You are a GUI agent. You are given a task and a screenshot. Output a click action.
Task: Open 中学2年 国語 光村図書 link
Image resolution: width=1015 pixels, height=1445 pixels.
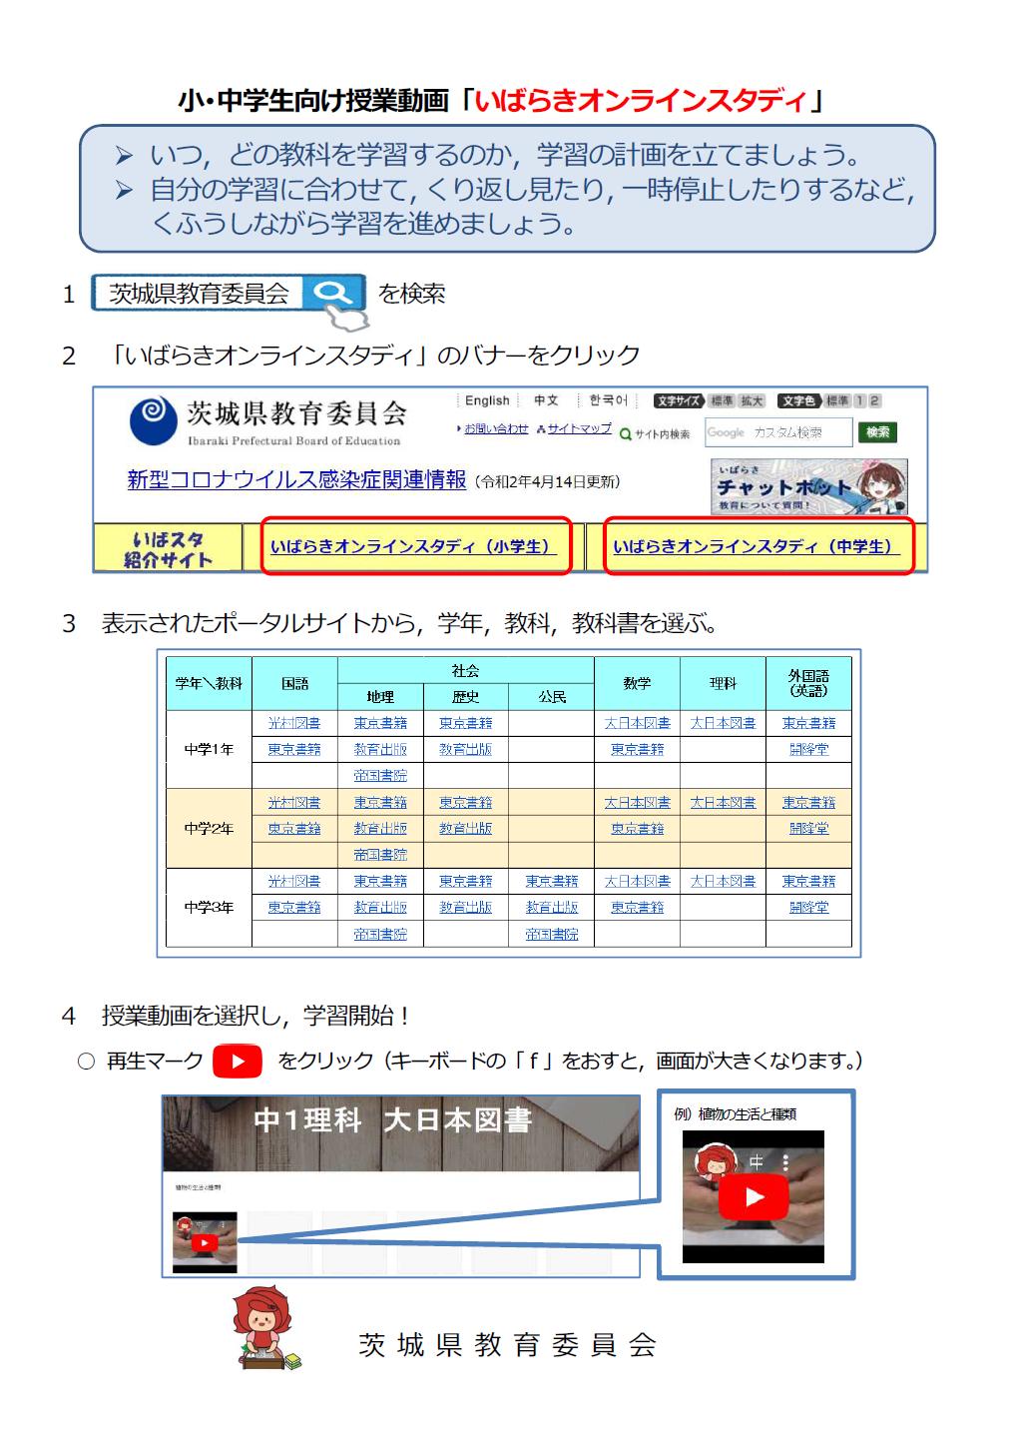(x=294, y=802)
